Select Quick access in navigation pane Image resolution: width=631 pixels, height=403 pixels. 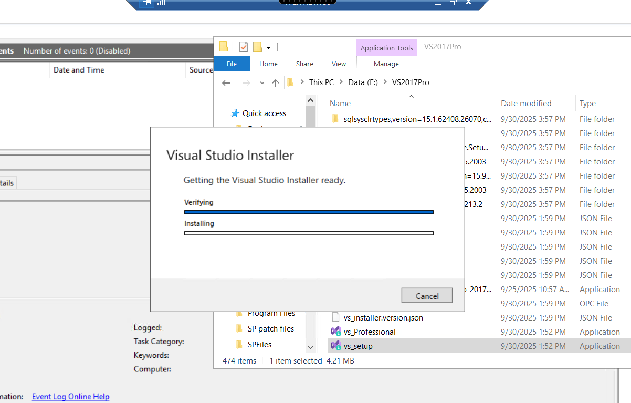[x=264, y=113]
